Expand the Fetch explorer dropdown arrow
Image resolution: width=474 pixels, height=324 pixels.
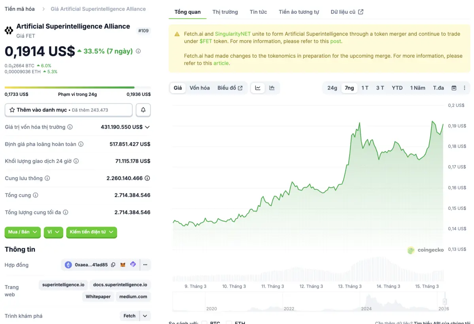(145, 316)
